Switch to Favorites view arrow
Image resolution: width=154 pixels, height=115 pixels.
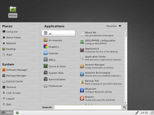(120, 26)
